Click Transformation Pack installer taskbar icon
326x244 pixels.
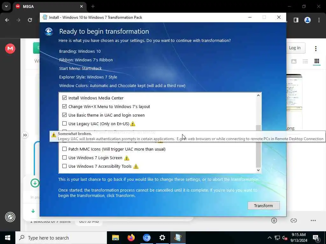point(178,238)
